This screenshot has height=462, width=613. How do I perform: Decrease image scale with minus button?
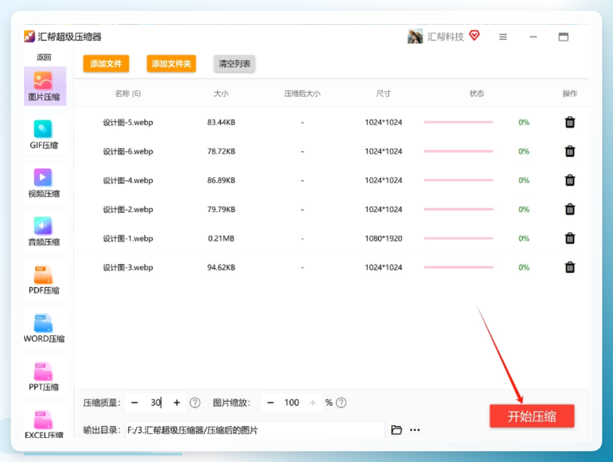point(270,403)
